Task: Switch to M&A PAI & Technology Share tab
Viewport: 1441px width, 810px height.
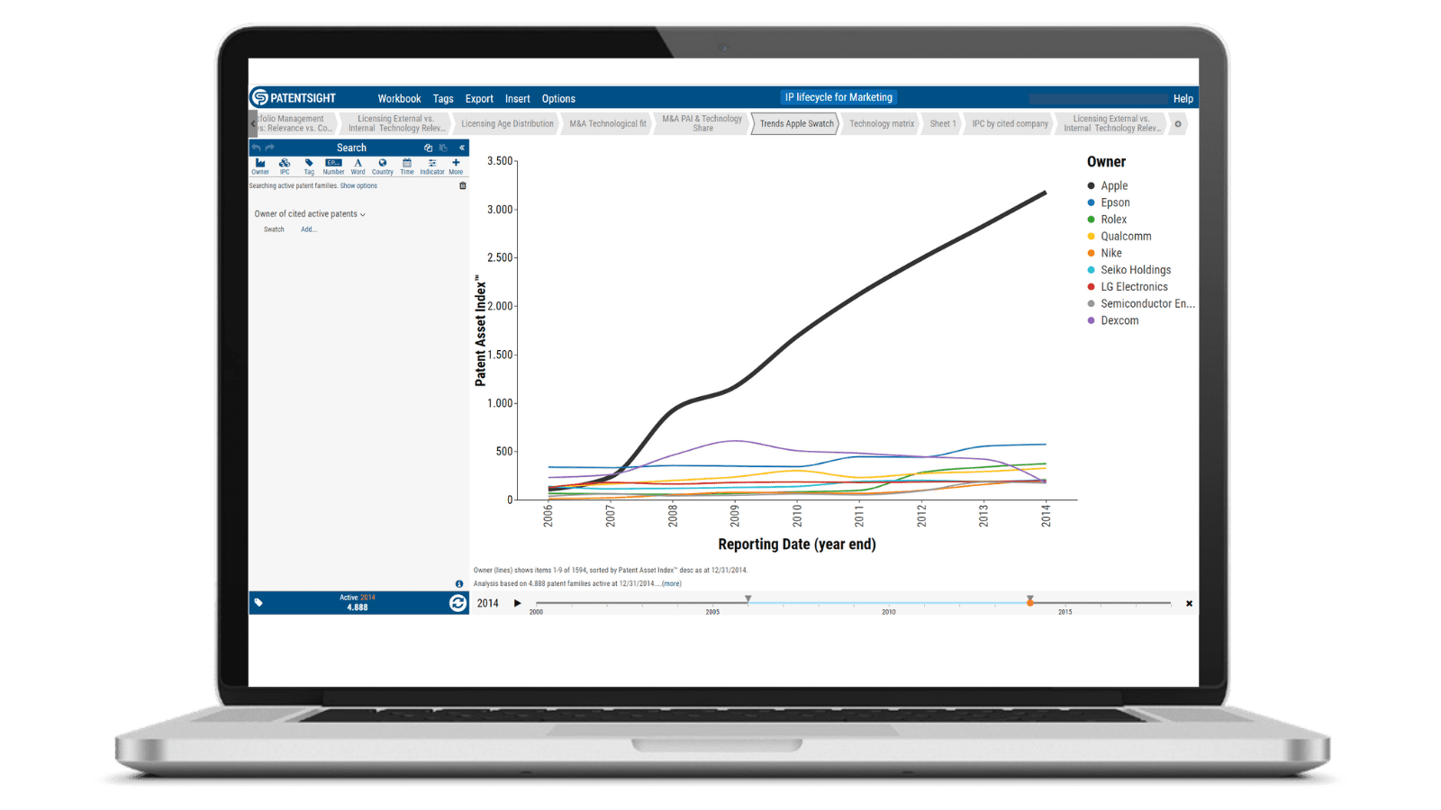Action: point(702,124)
